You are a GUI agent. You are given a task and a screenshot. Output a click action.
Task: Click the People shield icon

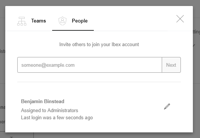click(x=62, y=21)
